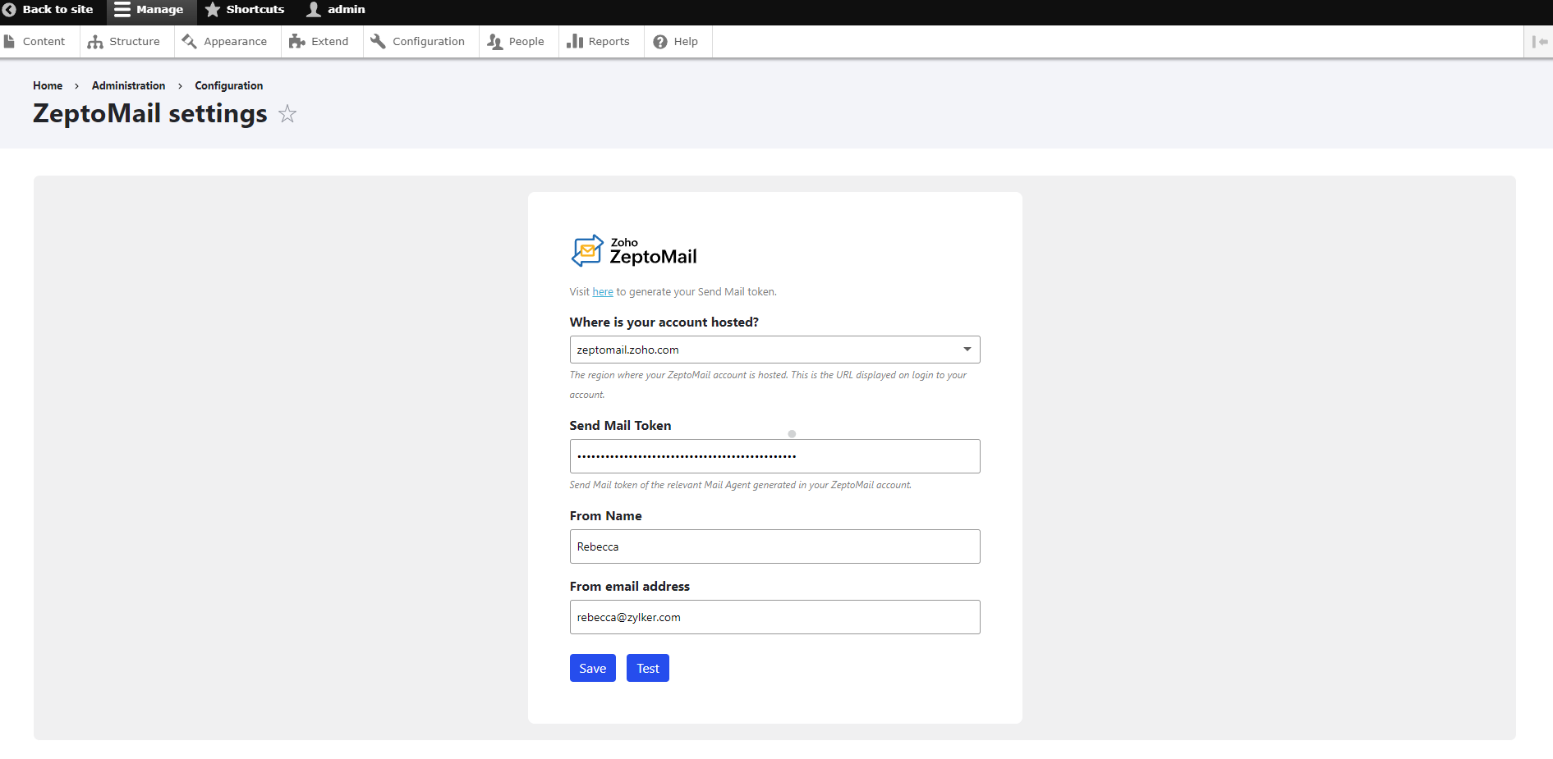The width and height of the screenshot is (1553, 759).
Task: Open the Shortcuts menu
Action: pos(244,9)
